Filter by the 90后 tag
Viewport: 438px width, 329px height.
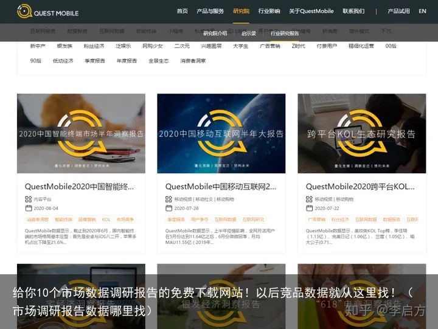click(x=35, y=61)
